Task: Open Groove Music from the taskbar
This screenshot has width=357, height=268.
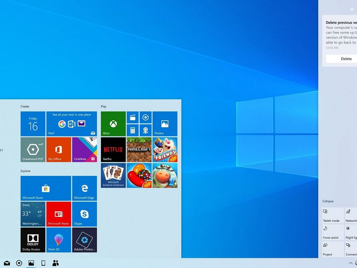Action: [x=19, y=263]
